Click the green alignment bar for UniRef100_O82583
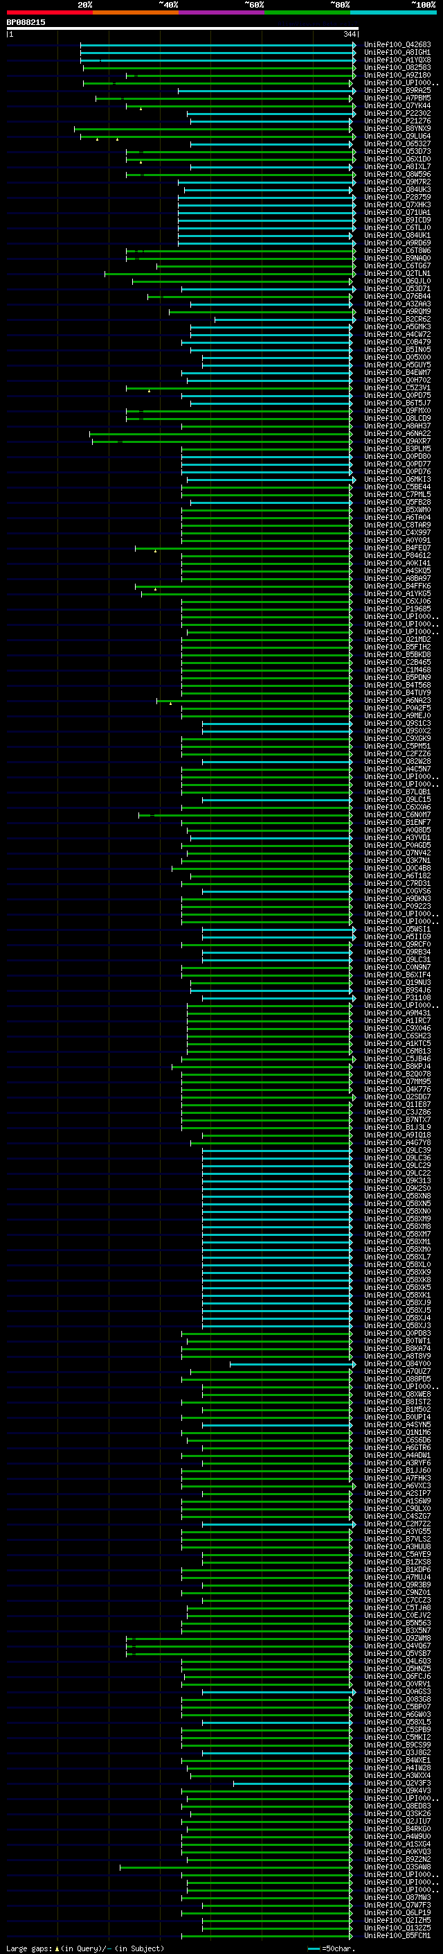Viewport: 443px width, 1954px height. 219,67
